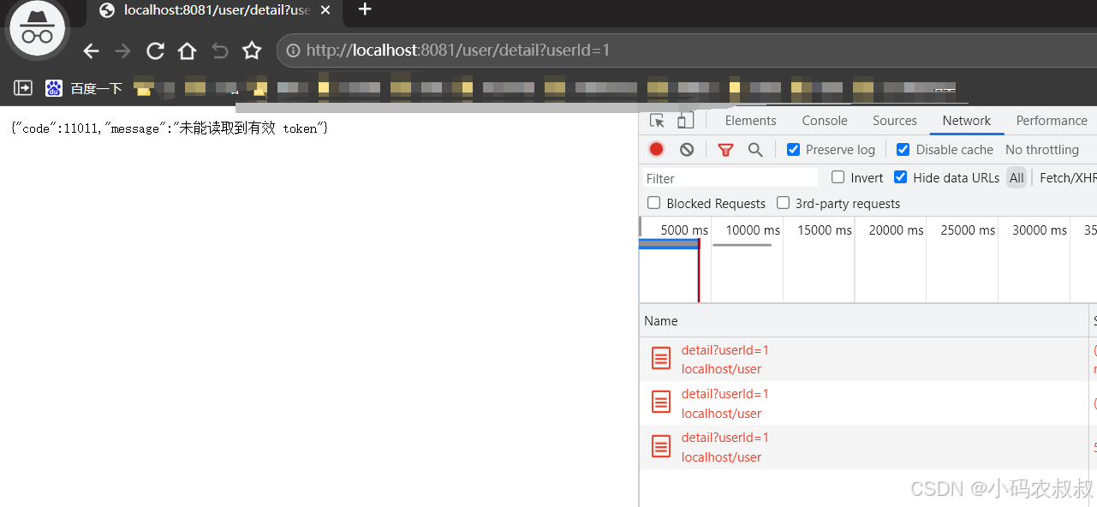Stop recording network log red button
Image resolution: width=1097 pixels, height=507 pixels.
coord(656,149)
